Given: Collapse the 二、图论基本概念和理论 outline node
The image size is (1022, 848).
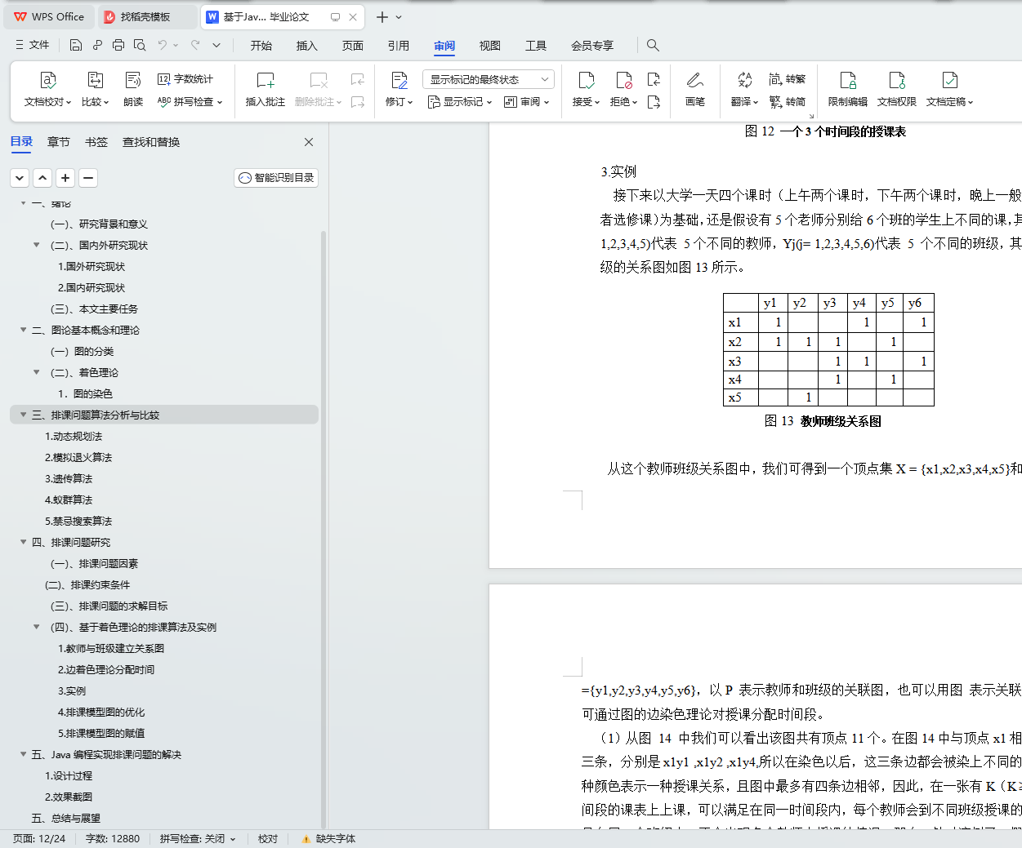Looking at the screenshot, I should pos(24,330).
